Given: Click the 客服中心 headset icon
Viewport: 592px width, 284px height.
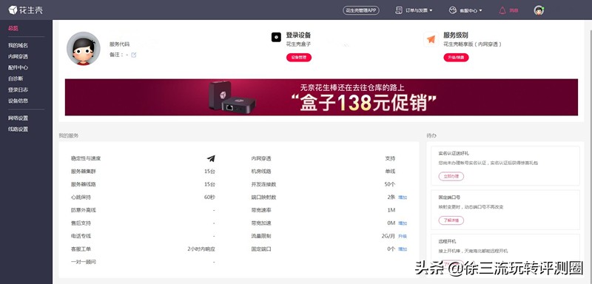Looking at the screenshot, I should coord(453,10).
